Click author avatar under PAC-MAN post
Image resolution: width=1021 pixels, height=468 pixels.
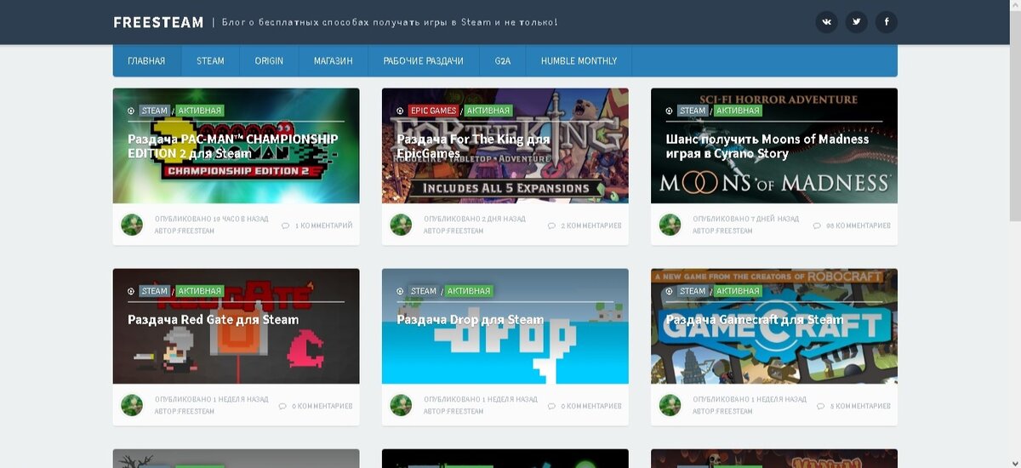[x=132, y=225]
